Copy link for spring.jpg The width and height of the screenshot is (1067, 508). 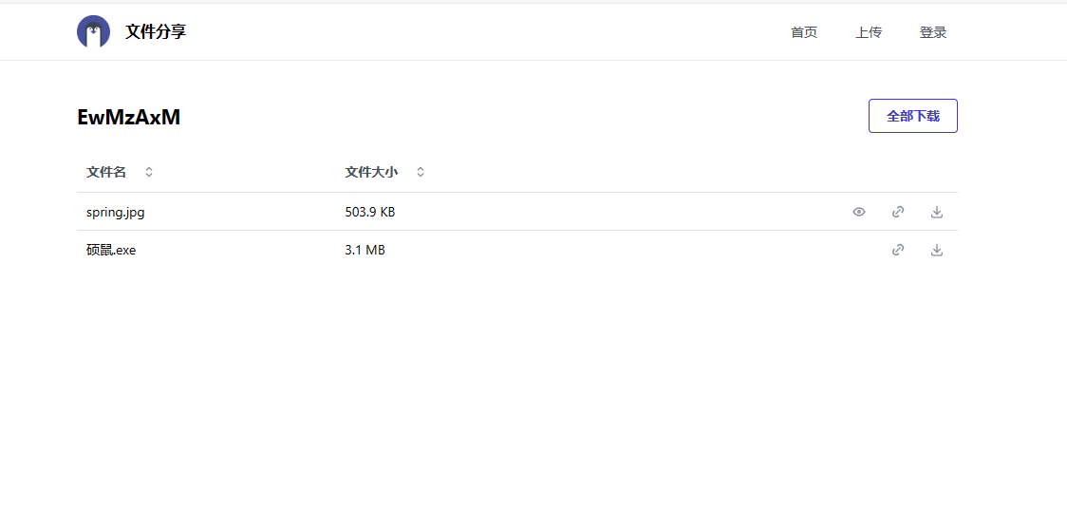click(x=898, y=212)
